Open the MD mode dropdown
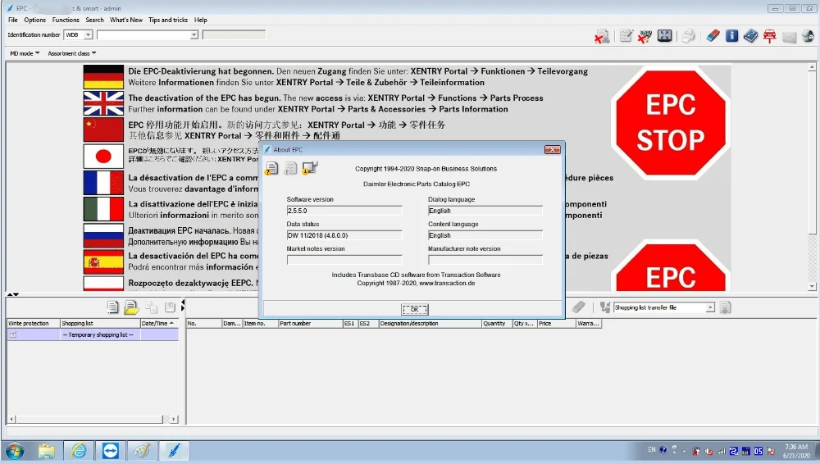 (x=25, y=53)
